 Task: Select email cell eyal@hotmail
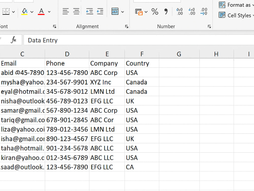[x=22, y=91]
